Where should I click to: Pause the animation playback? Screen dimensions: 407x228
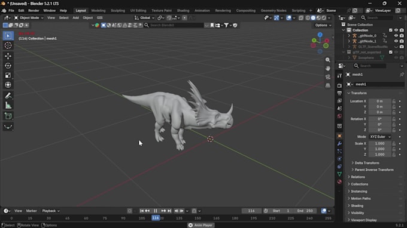click(x=156, y=211)
